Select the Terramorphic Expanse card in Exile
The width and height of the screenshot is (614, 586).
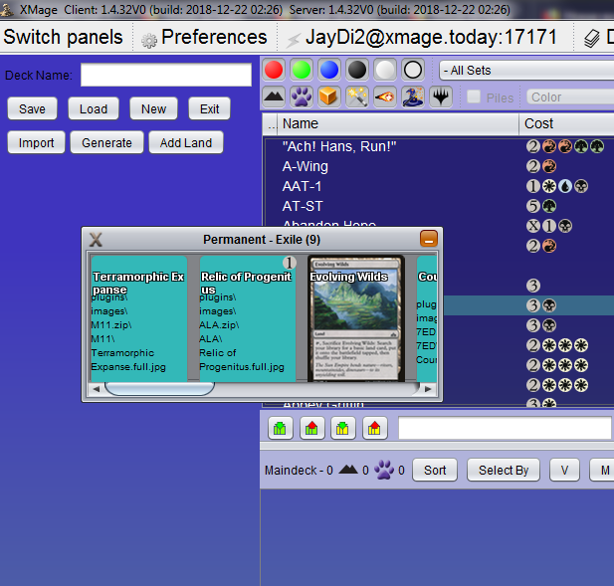click(x=139, y=318)
